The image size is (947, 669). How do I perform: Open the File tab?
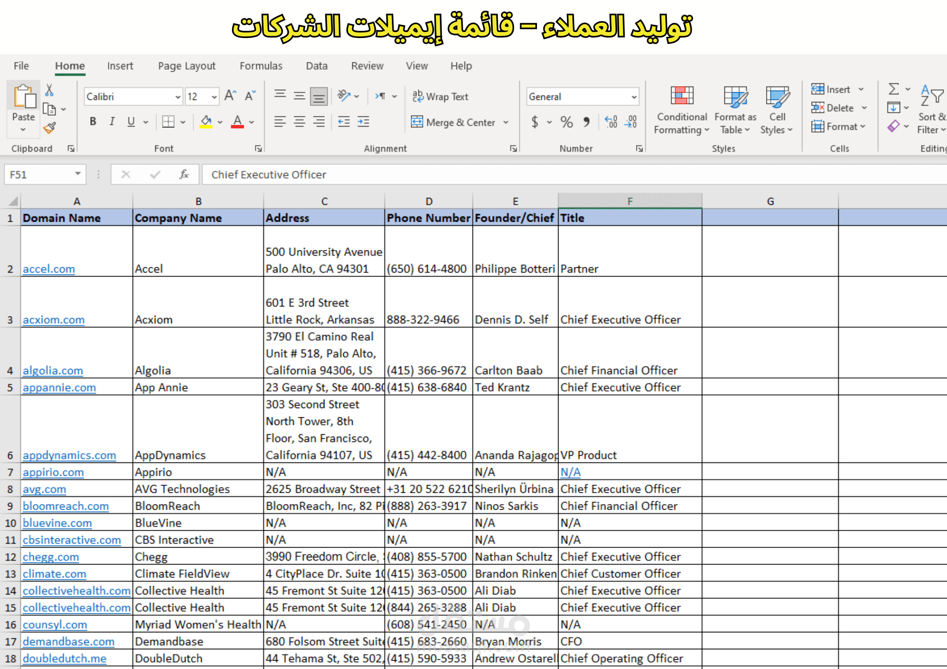click(21, 66)
